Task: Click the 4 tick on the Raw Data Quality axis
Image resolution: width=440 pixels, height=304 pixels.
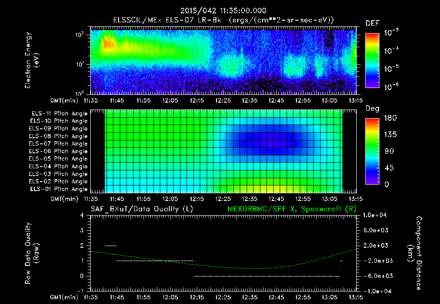Action: (82, 216)
